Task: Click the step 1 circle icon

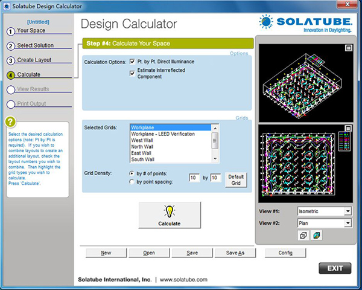Action: pyautogui.click(x=11, y=31)
